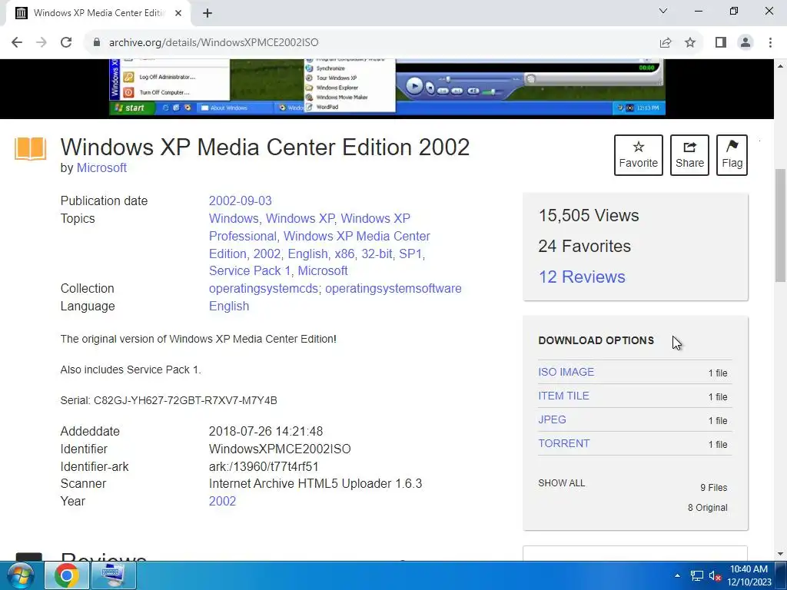
Task: Click the x86 topic link
Action: 344,254
